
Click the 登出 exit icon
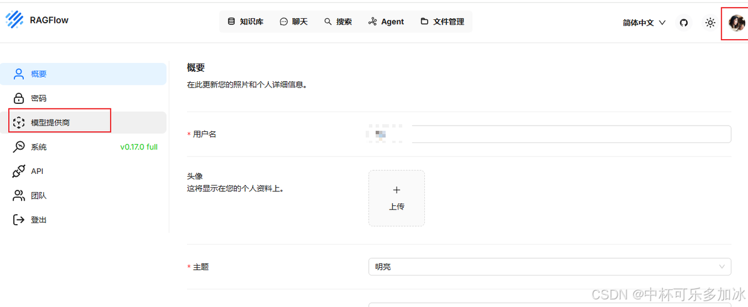coord(19,220)
